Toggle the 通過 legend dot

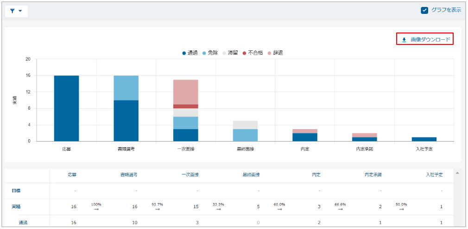pyautogui.click(x=184, y=53)
